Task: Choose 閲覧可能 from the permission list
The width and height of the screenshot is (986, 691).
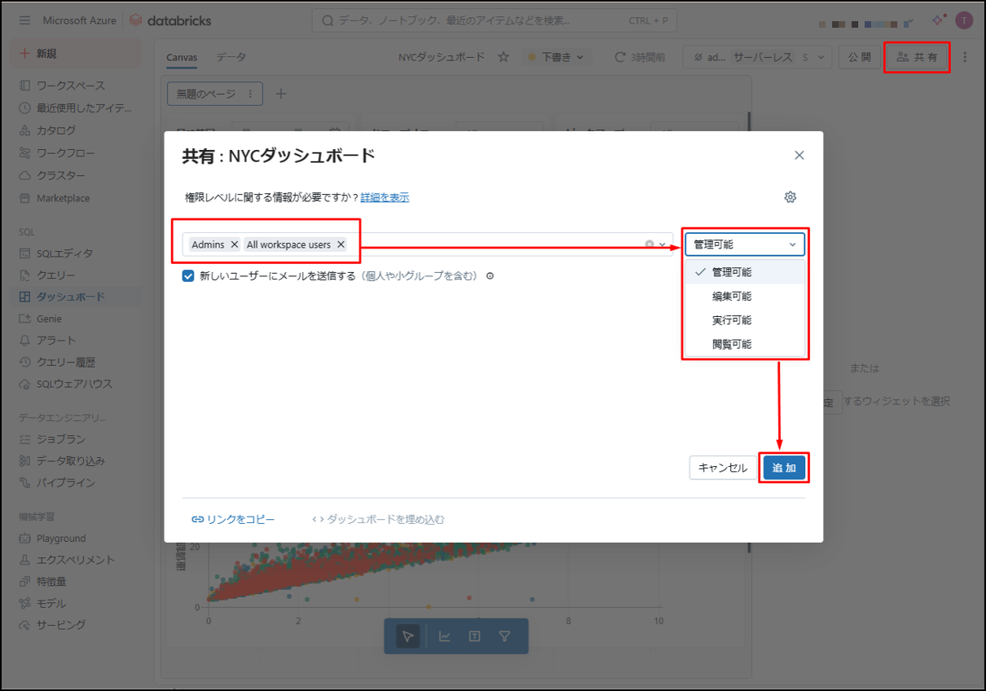Action: tap(731, 344)
